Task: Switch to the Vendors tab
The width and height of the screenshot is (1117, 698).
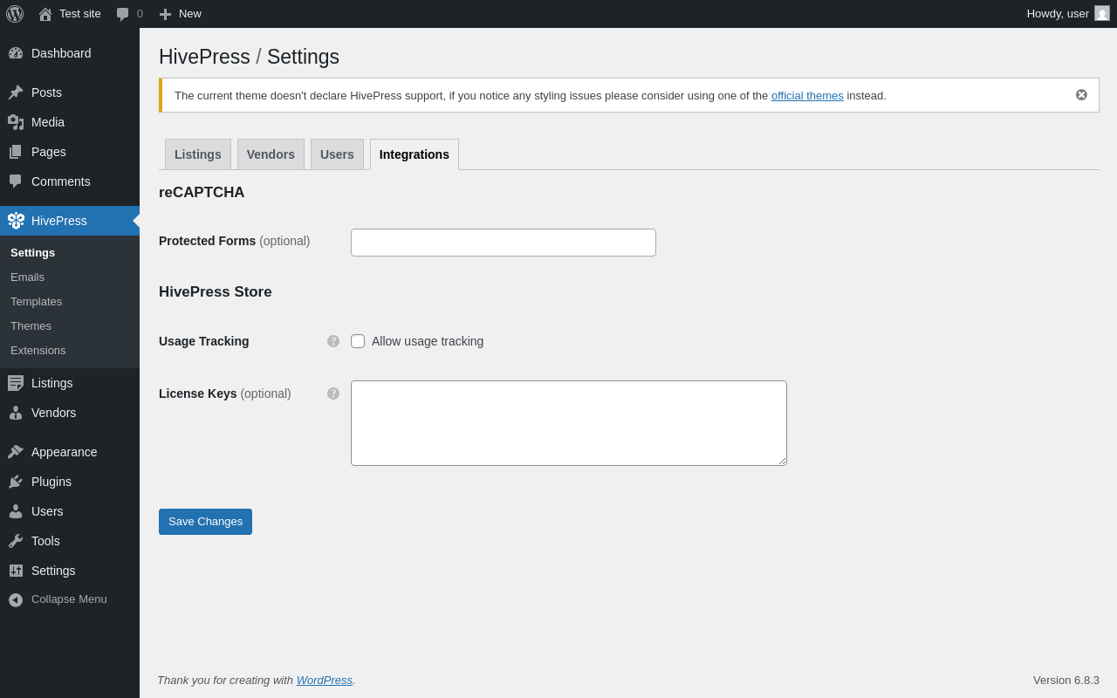Action: click(271, 154)
